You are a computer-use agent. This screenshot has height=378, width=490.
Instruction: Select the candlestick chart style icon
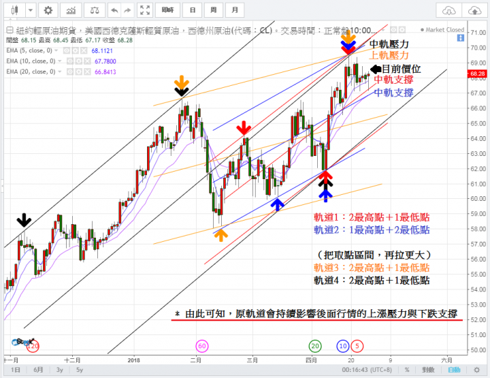tap(14, 10)
